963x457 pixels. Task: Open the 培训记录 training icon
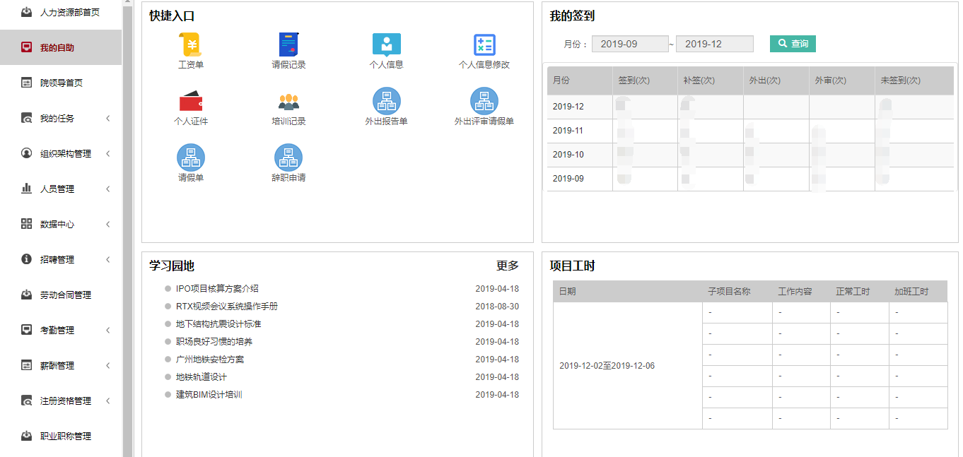click(288, 101)
